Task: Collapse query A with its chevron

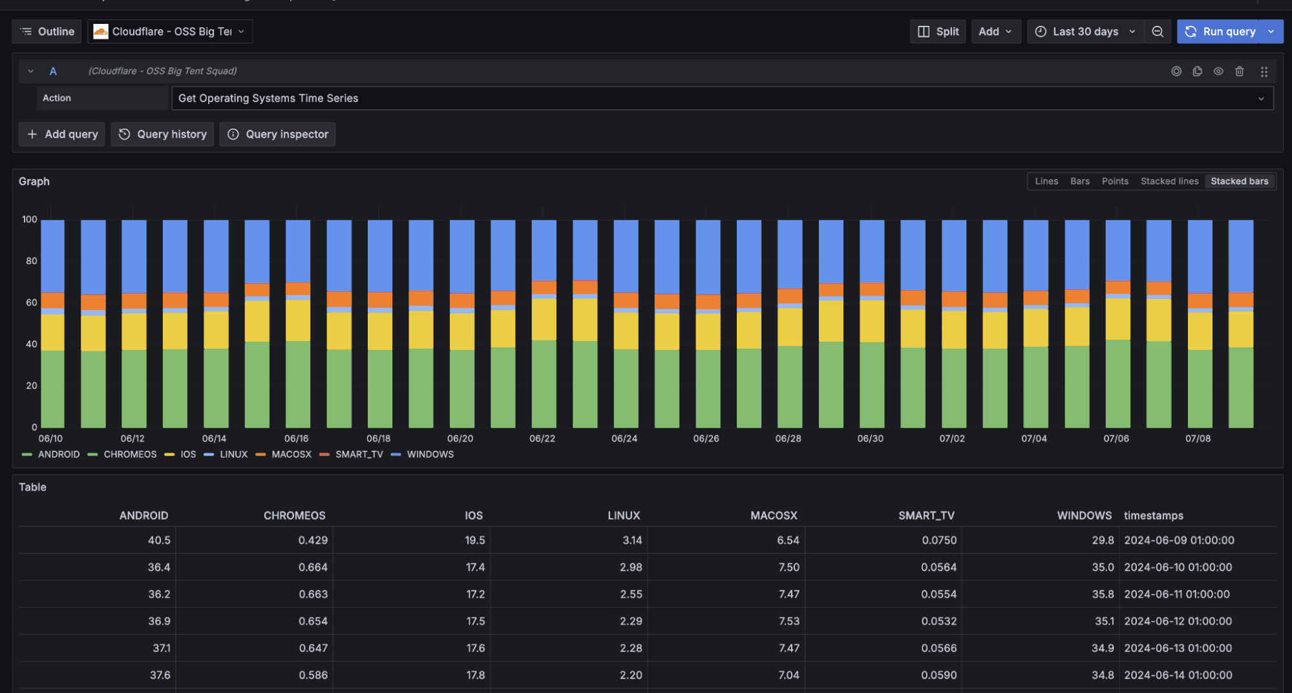Action: click(x=30, y=71)
